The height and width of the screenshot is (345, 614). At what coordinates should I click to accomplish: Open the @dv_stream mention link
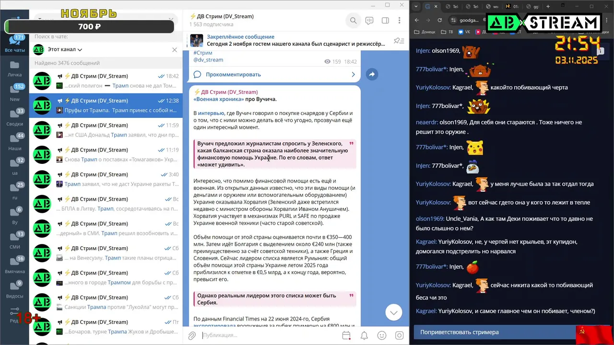pyautogui.click(x=208, y=60)
